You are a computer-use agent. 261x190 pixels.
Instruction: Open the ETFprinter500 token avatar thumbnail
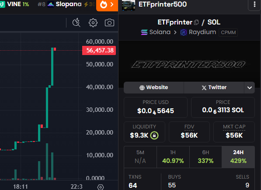[129, 5]
